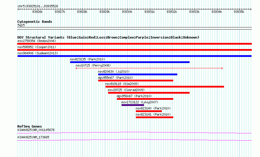Screen dimensions: 260x157
Task: Open the nsv823135 (Park2010) blue bar
Action: 130,62
